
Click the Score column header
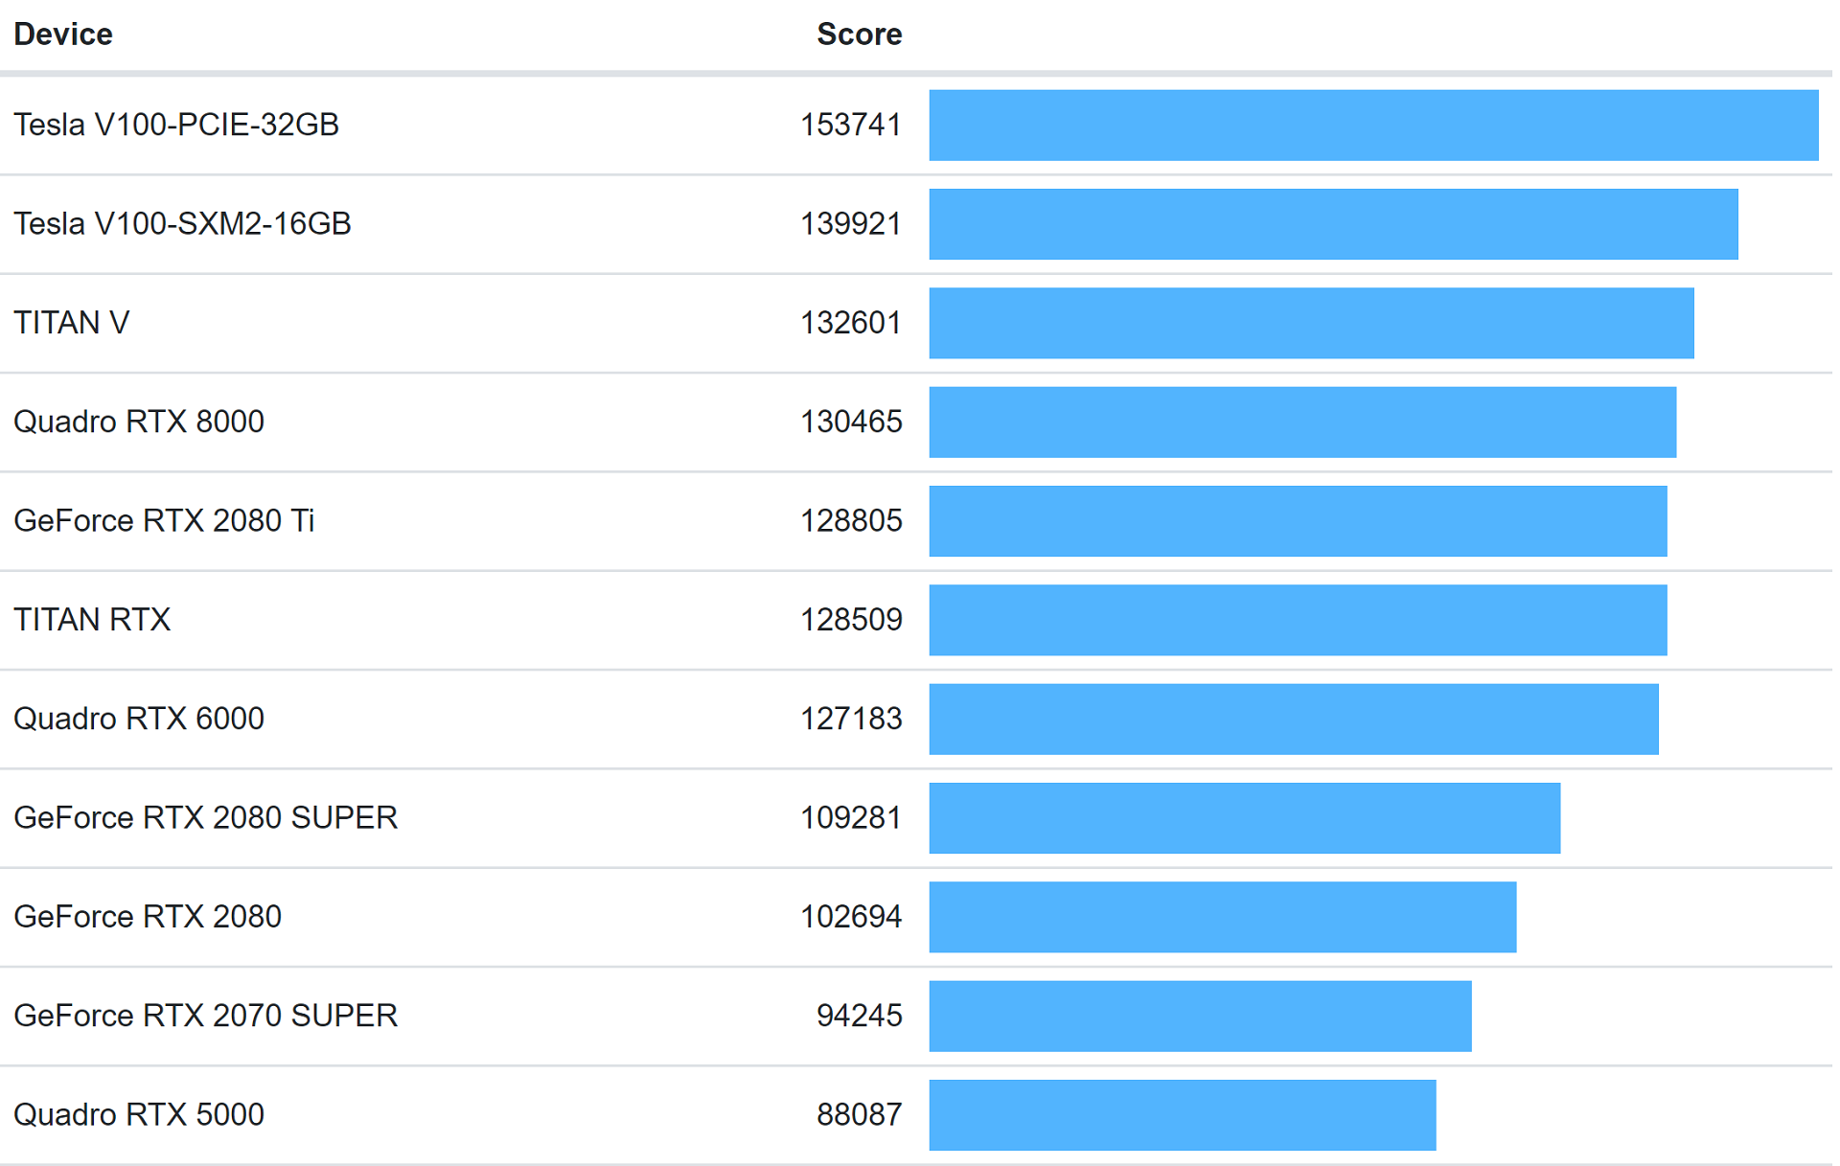858,34
